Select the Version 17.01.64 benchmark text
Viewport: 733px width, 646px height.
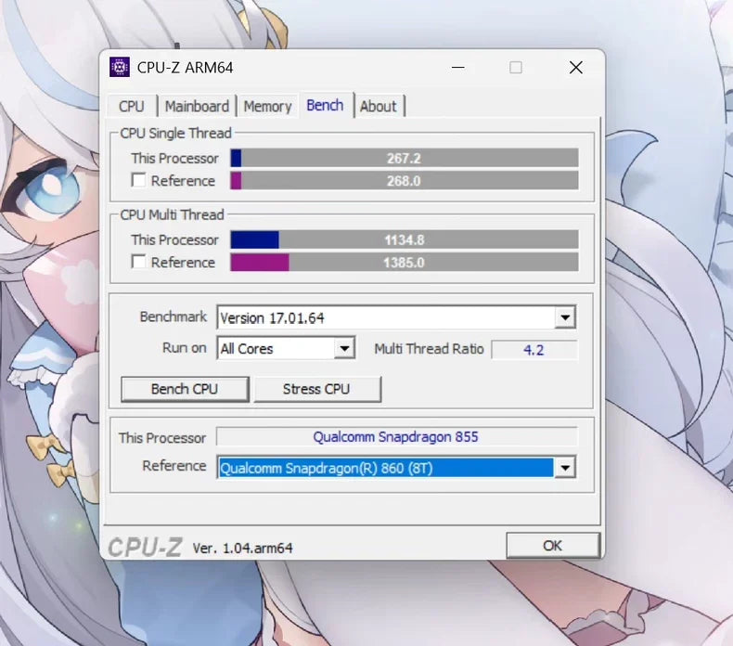point(272,318)
